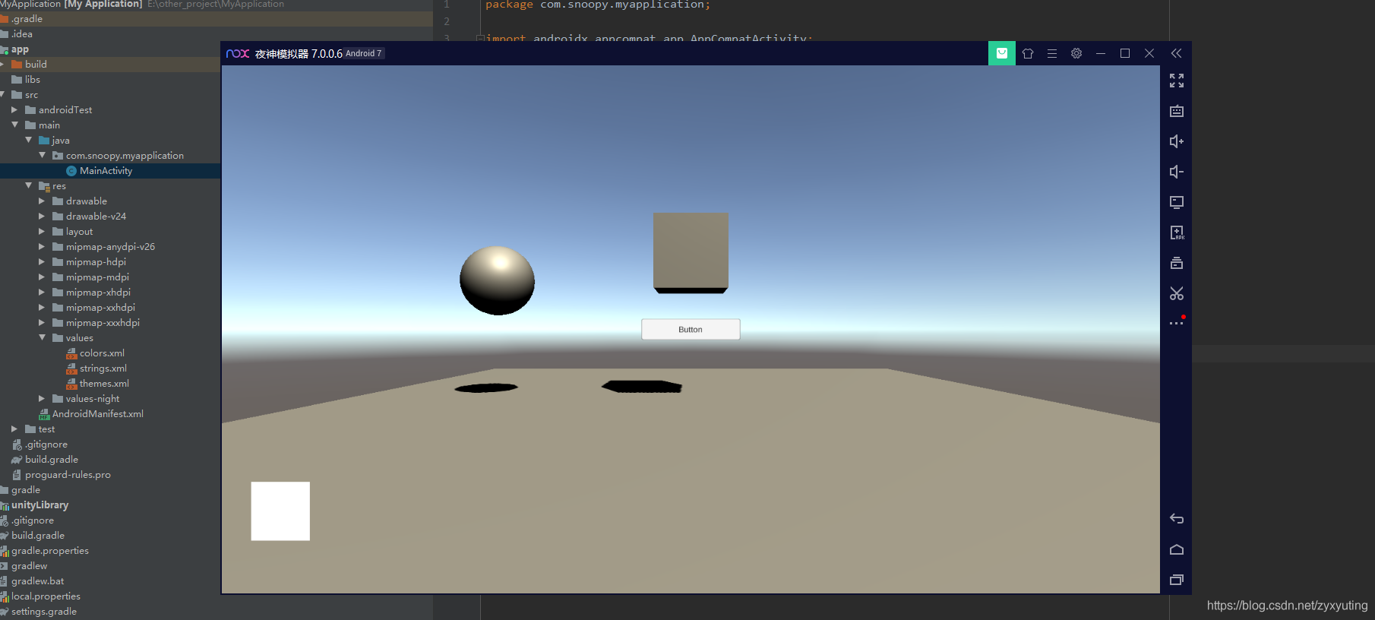1375x620 pixels.
Task: Expand the drawable folder
Action: click(42, 201)
